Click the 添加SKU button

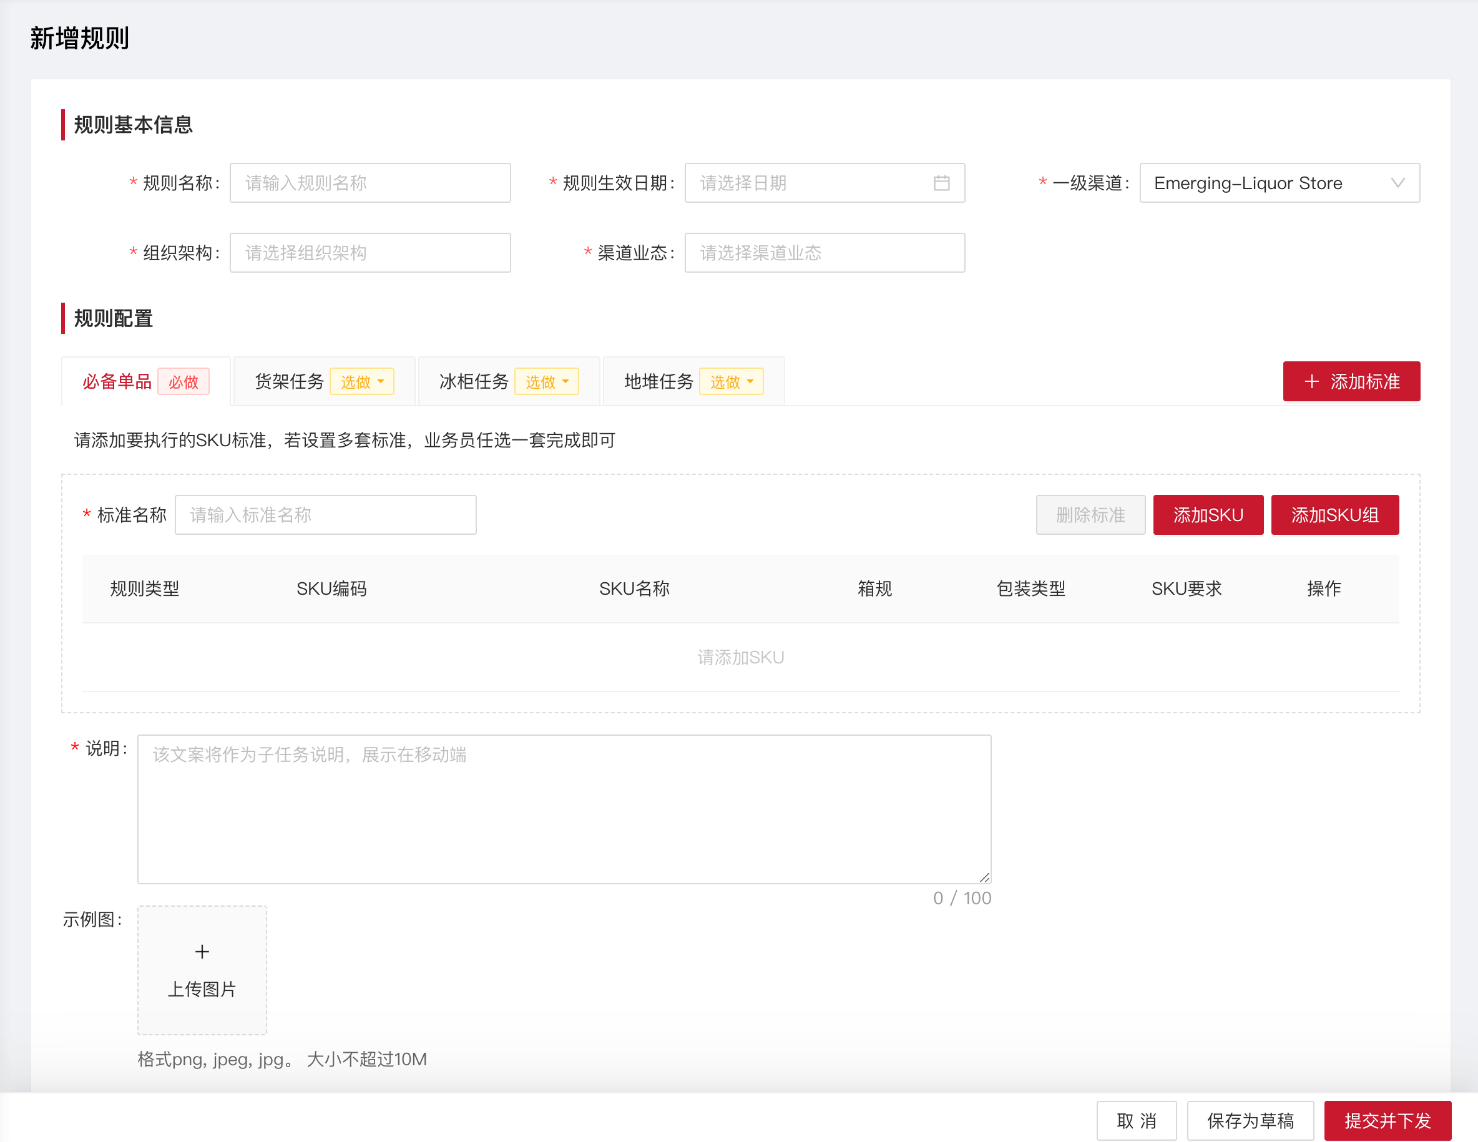pos(1208,515)
